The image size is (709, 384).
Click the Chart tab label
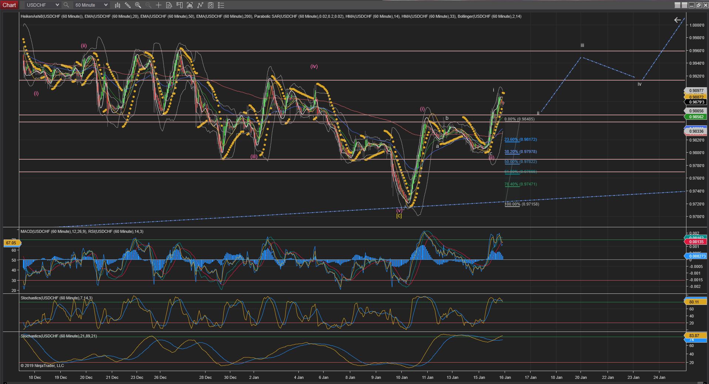tap(10, 5)
